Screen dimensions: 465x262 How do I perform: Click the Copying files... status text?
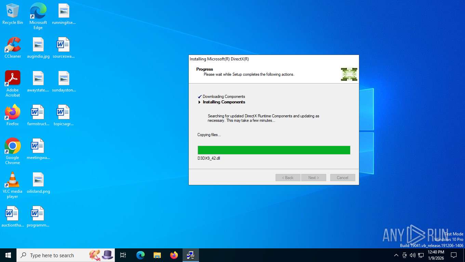coord(209,135)
